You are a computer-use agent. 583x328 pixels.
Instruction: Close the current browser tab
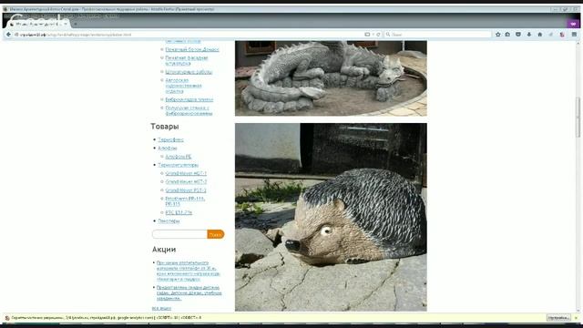click(x=66, y=25)
